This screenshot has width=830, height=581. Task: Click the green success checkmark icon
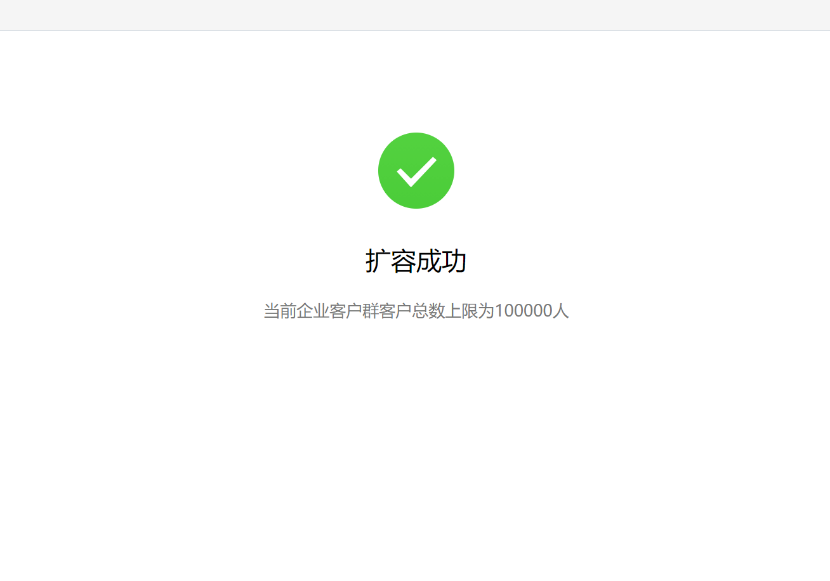point(416,171)
